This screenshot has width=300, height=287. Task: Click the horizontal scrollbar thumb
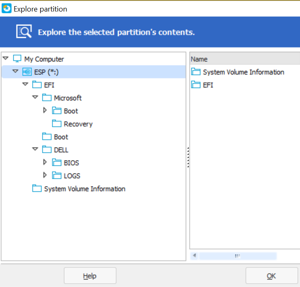[238, 256]
